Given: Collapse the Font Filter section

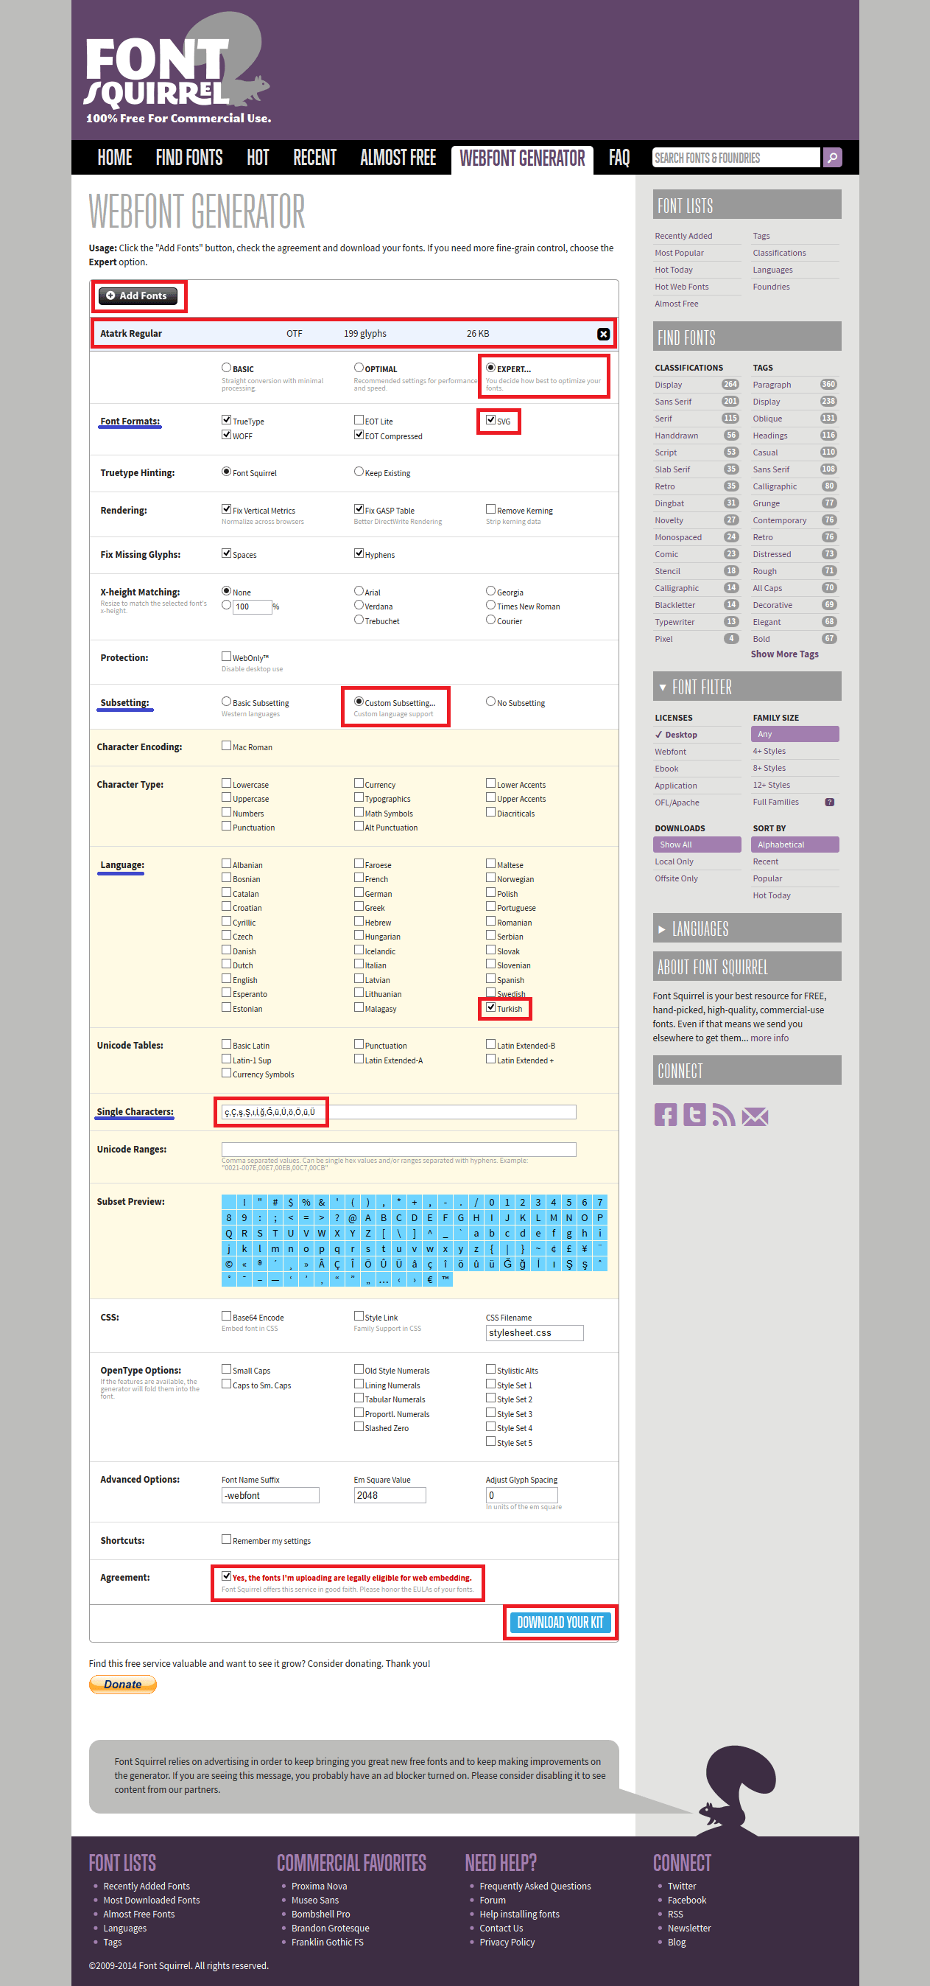Looking at the screenshot, I should [x=663, y=687].
